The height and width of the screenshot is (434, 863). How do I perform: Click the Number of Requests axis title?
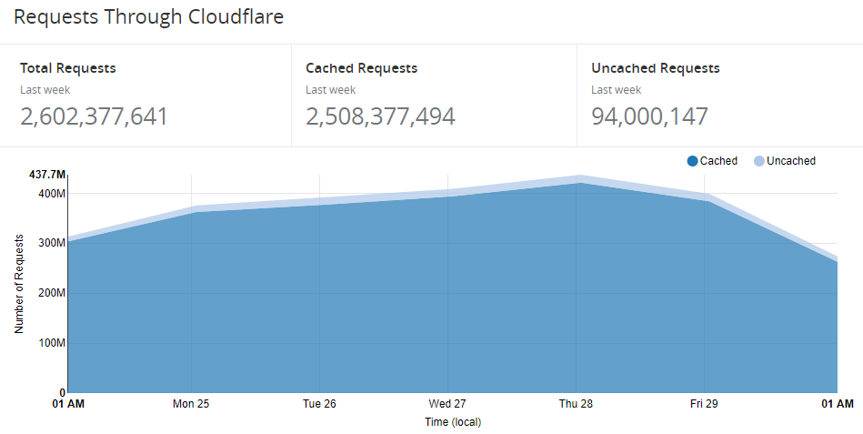point(19,283)
